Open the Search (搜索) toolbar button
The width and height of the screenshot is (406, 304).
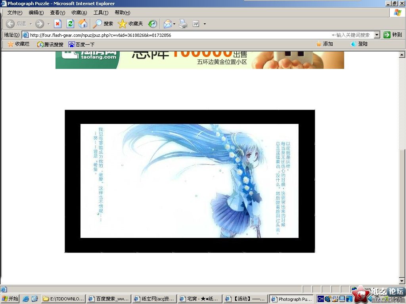pos(103,24)
